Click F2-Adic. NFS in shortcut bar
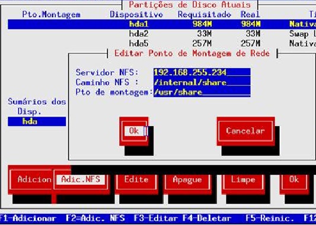Screen dimensions: 316x225 [95, 218]
